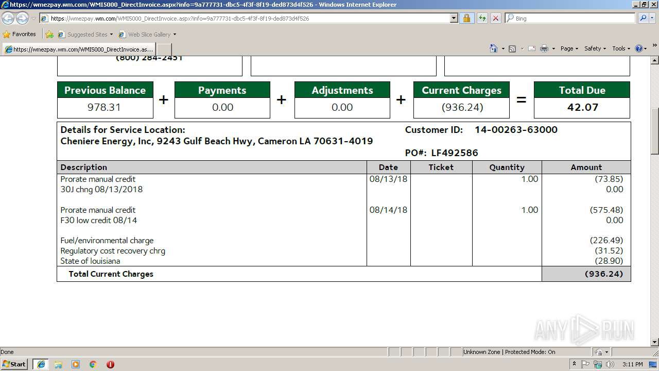
Task: Click the Regulatory cost recovery chrg line
Action: tap(113, 251)
